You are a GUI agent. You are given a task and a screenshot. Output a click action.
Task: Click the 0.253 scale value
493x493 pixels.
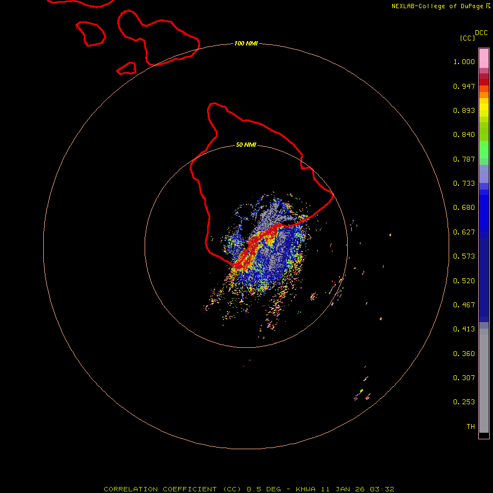tap(464, 402)
